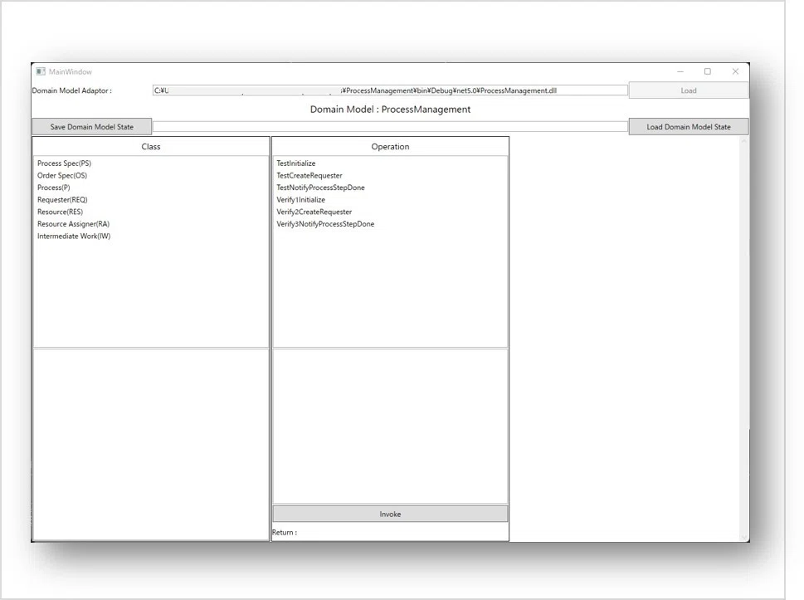This screenshot has width=804, height=600.
Task: Maximize the MainWindow window
Action: [x=708, y=71]
